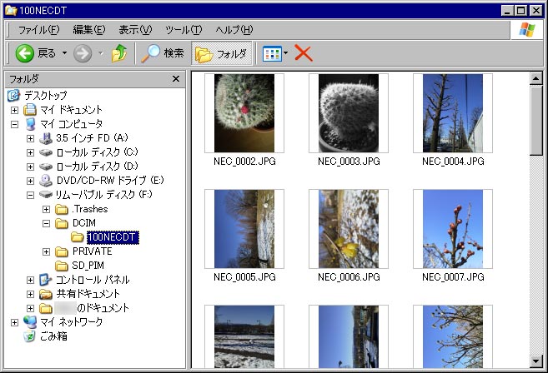Viewport: 548px width, 373px height.
Task: Expand 3.5 インチ FD (A:) node
Action: pos(30,138)
